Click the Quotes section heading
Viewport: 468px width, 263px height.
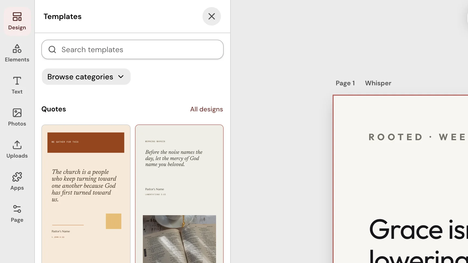click(54, 109)
